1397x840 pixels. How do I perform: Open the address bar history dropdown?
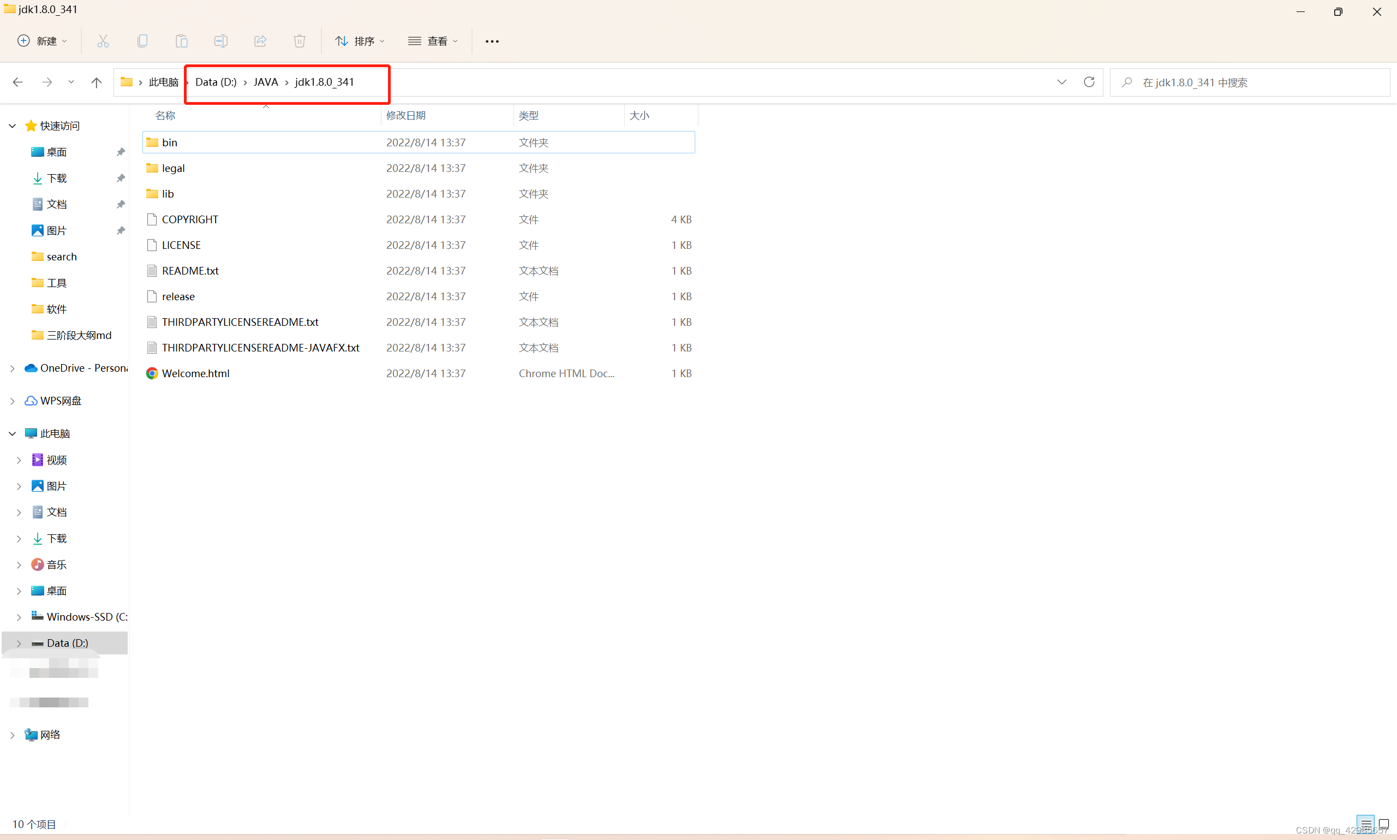click(x=1061, y=82)
